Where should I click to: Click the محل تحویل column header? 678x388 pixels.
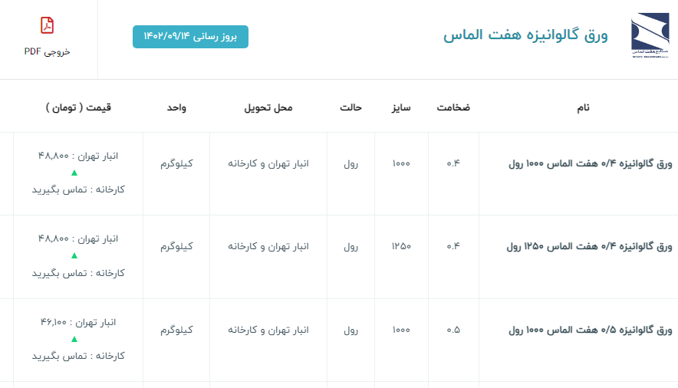(268, 107)
